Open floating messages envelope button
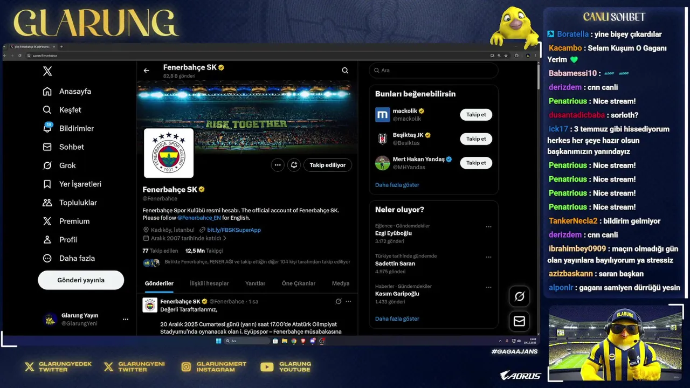The image size is (690, 388). (520, 321)
